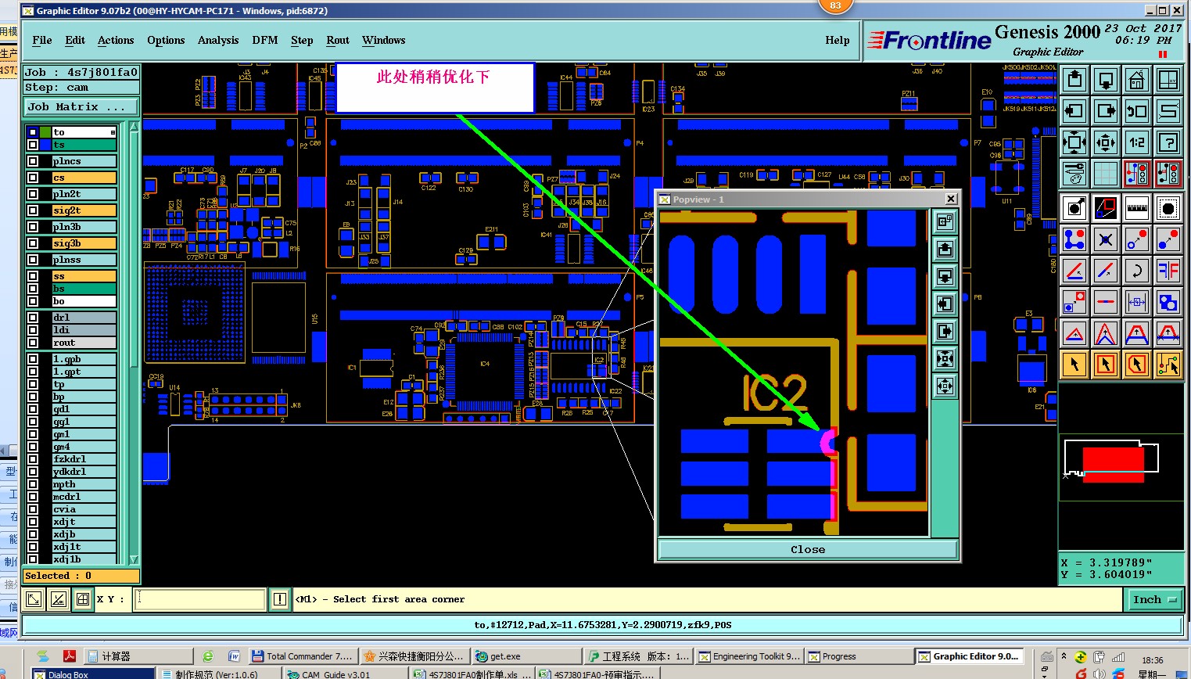Toggle display checkbox for layer fzkdrl
1191x679 pixels.
coord(33,459)
